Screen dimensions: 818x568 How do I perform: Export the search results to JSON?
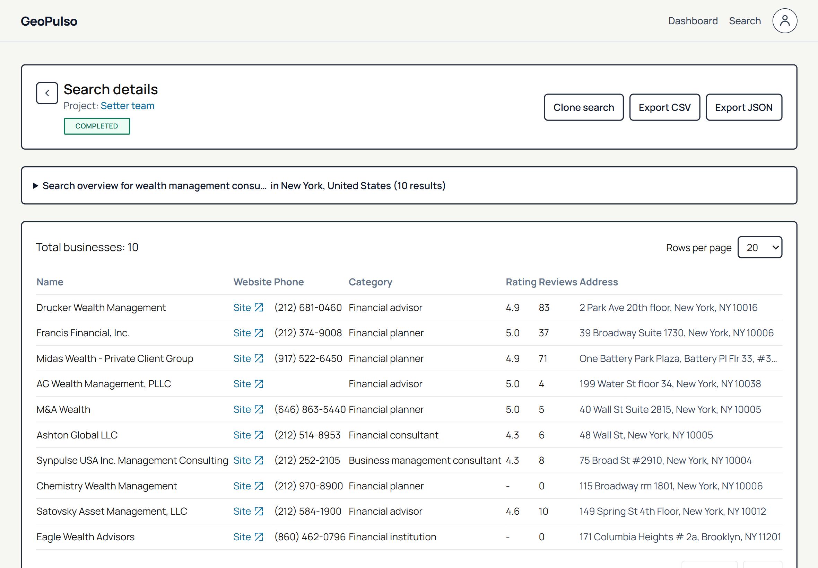[x=744, y=107]
